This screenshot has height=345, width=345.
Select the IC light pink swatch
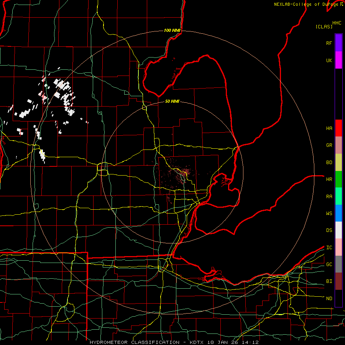click(338, 247)
